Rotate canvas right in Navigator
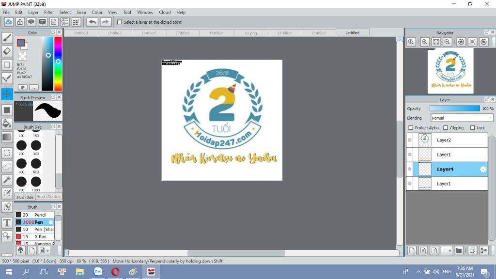 484,42
